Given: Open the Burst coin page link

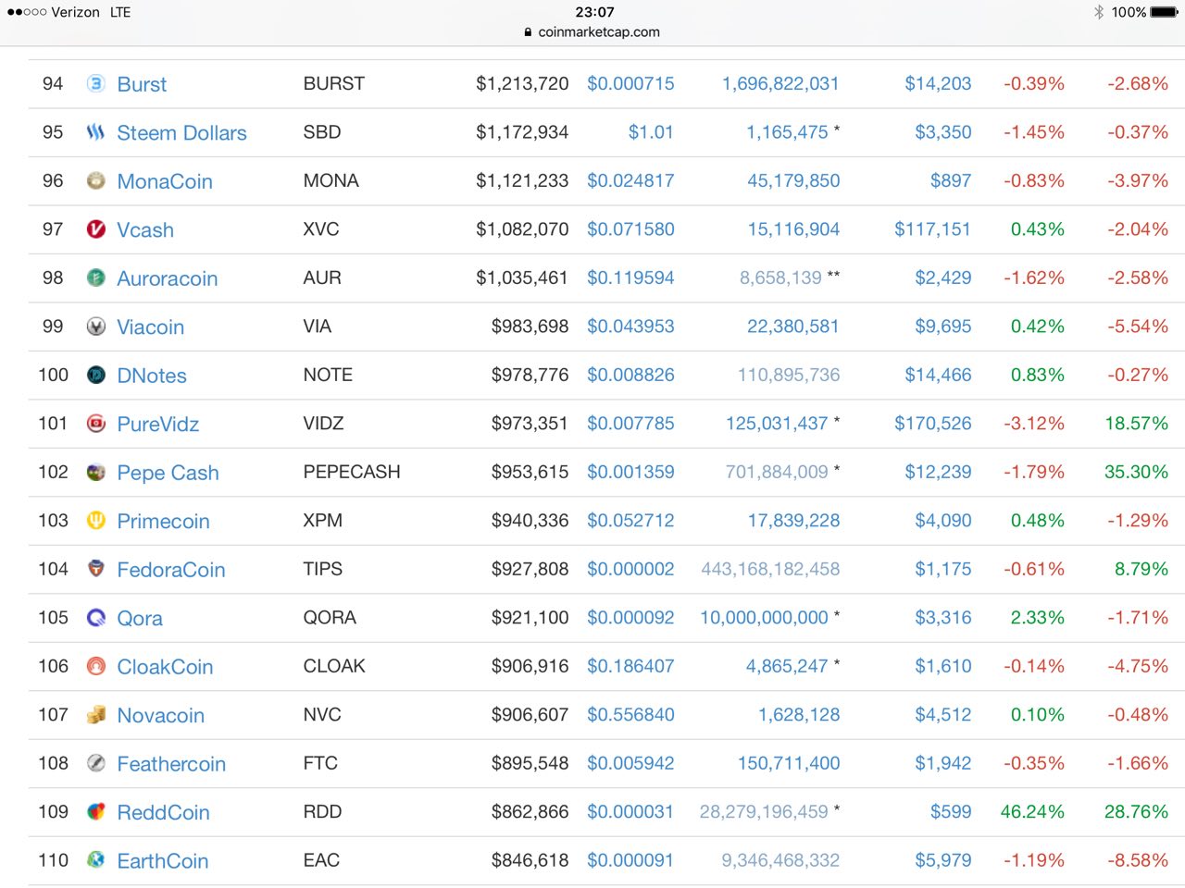Looking at the screenshot, I should tap(142, 84).
